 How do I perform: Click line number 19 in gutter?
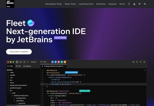pos(42,89)
